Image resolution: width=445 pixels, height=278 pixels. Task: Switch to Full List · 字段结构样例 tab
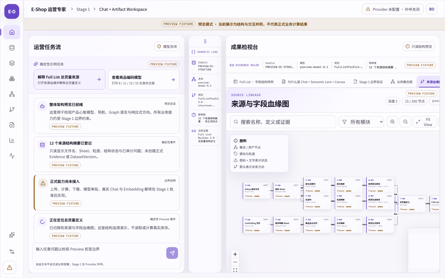pyautogui.click(x=253, y=82)
